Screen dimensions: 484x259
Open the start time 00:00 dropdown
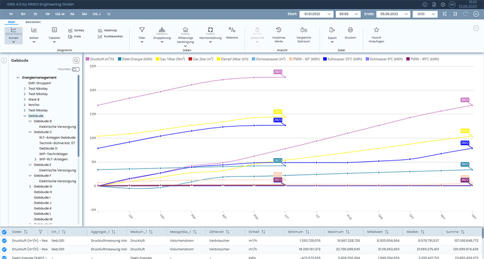(x=357, y=14)
